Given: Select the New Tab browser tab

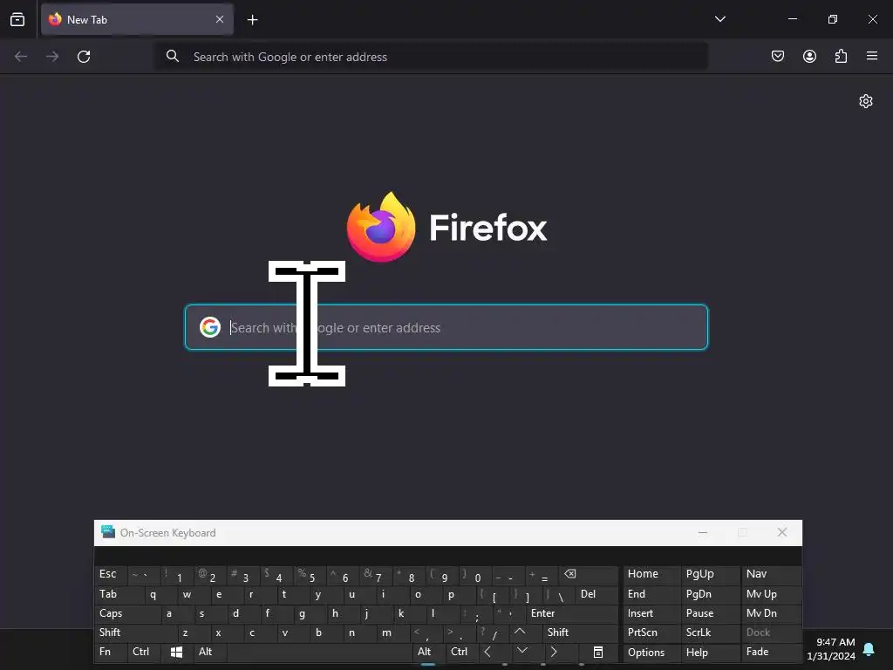Looking at the screenshot, I should pos(137,19).
